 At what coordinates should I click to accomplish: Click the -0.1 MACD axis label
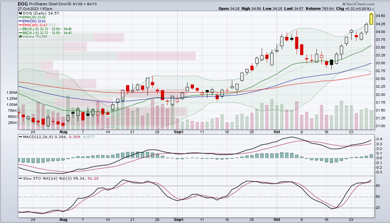379,163
